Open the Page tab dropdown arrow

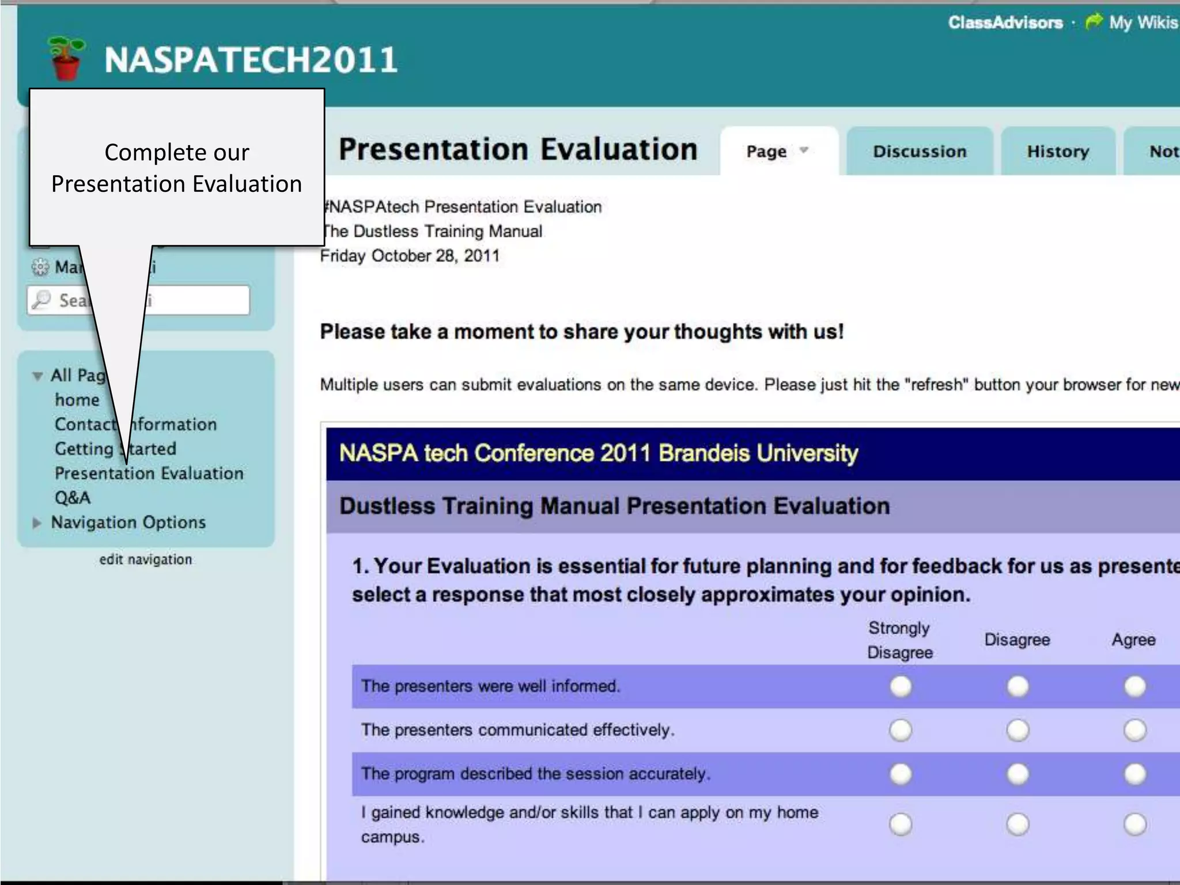point(804,150)
